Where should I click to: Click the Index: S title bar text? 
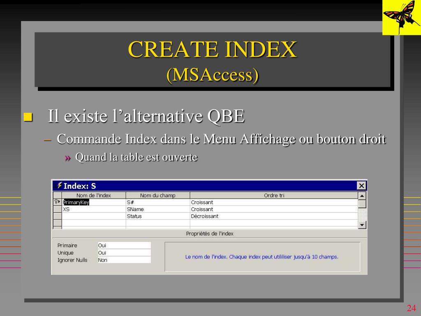click(x=79, y=186)
